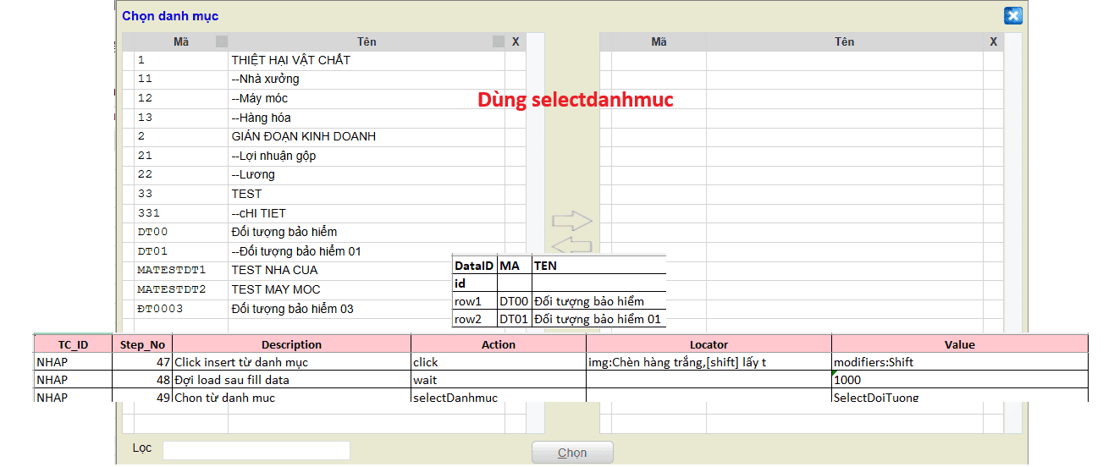Click code cell MATESTDT1

pos(181,271)
